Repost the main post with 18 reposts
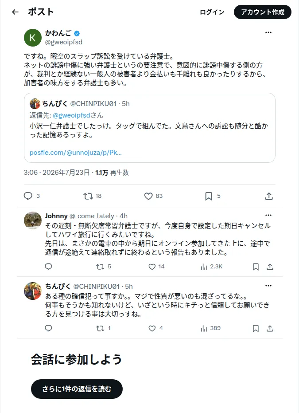The height and width of the screenshot is (413, 299). tap(88, 196)
